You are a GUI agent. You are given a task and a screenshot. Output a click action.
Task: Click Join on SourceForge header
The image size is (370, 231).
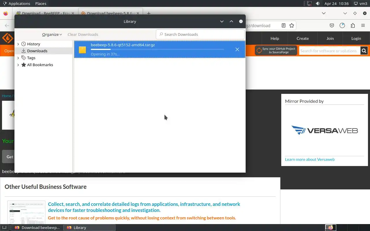point(330,38)
